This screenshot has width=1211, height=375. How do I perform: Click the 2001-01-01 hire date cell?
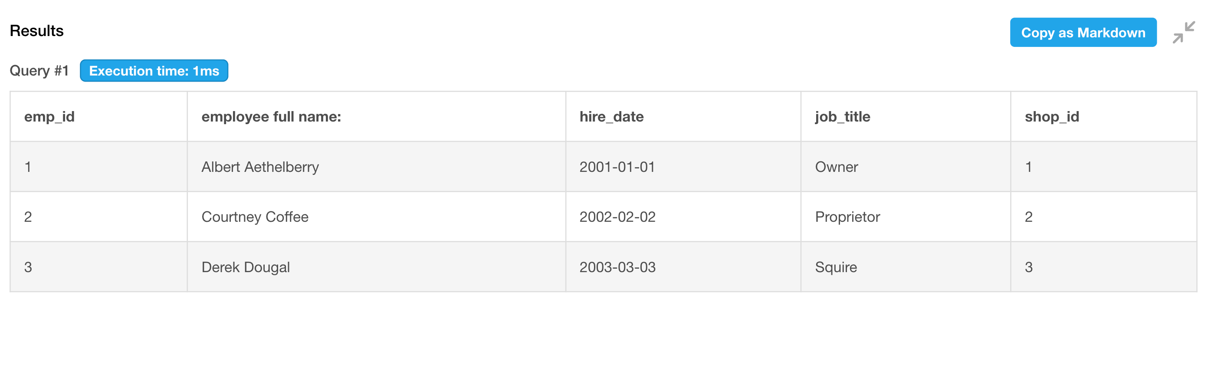[683, 167]
